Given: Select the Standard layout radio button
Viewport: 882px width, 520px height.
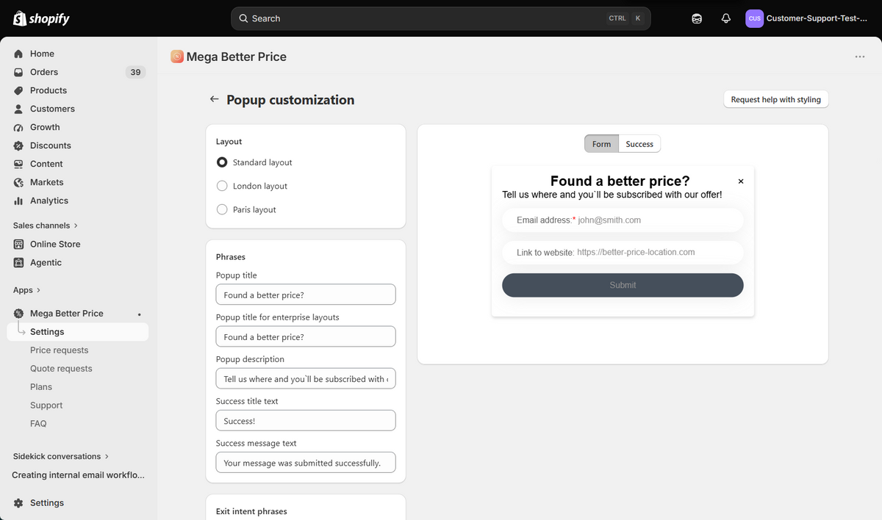Looking at the screenshot, I should click(x=222, y=162).
